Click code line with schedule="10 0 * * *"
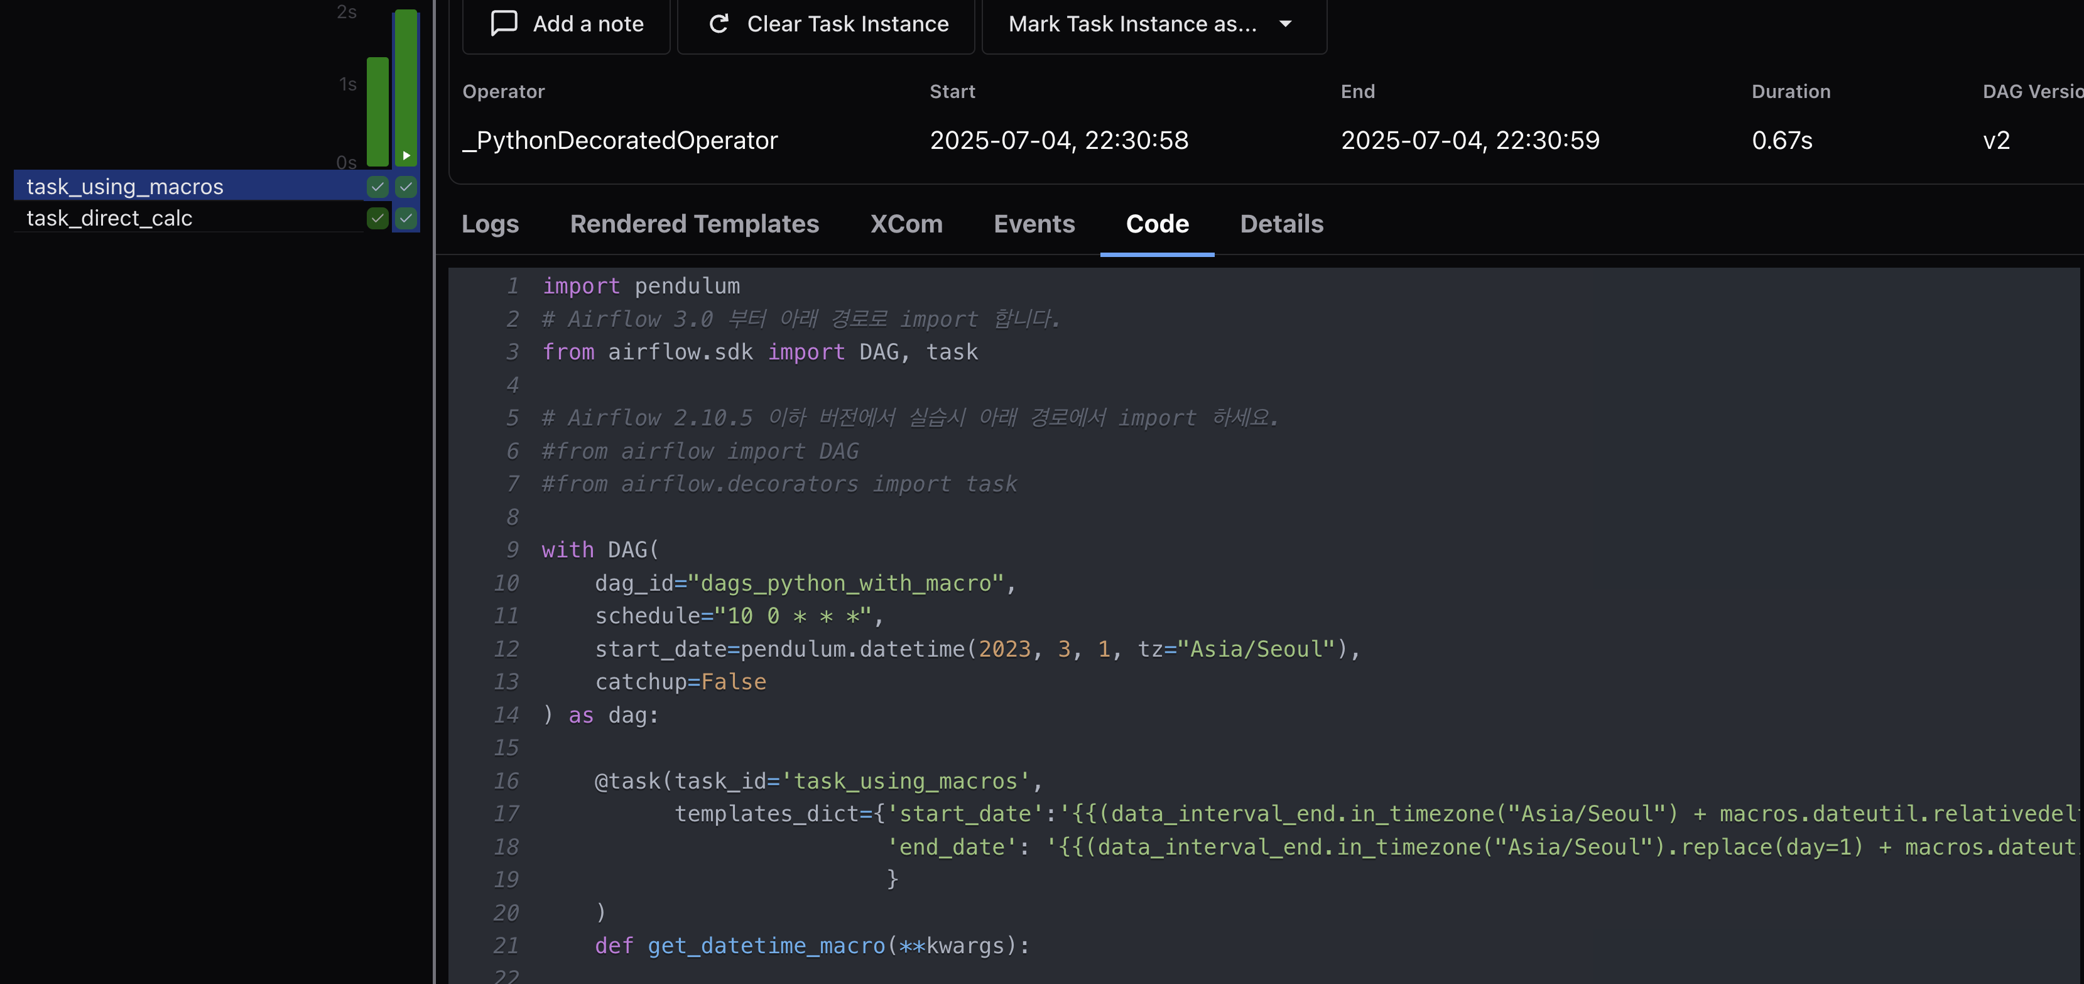 click(739, 616)
